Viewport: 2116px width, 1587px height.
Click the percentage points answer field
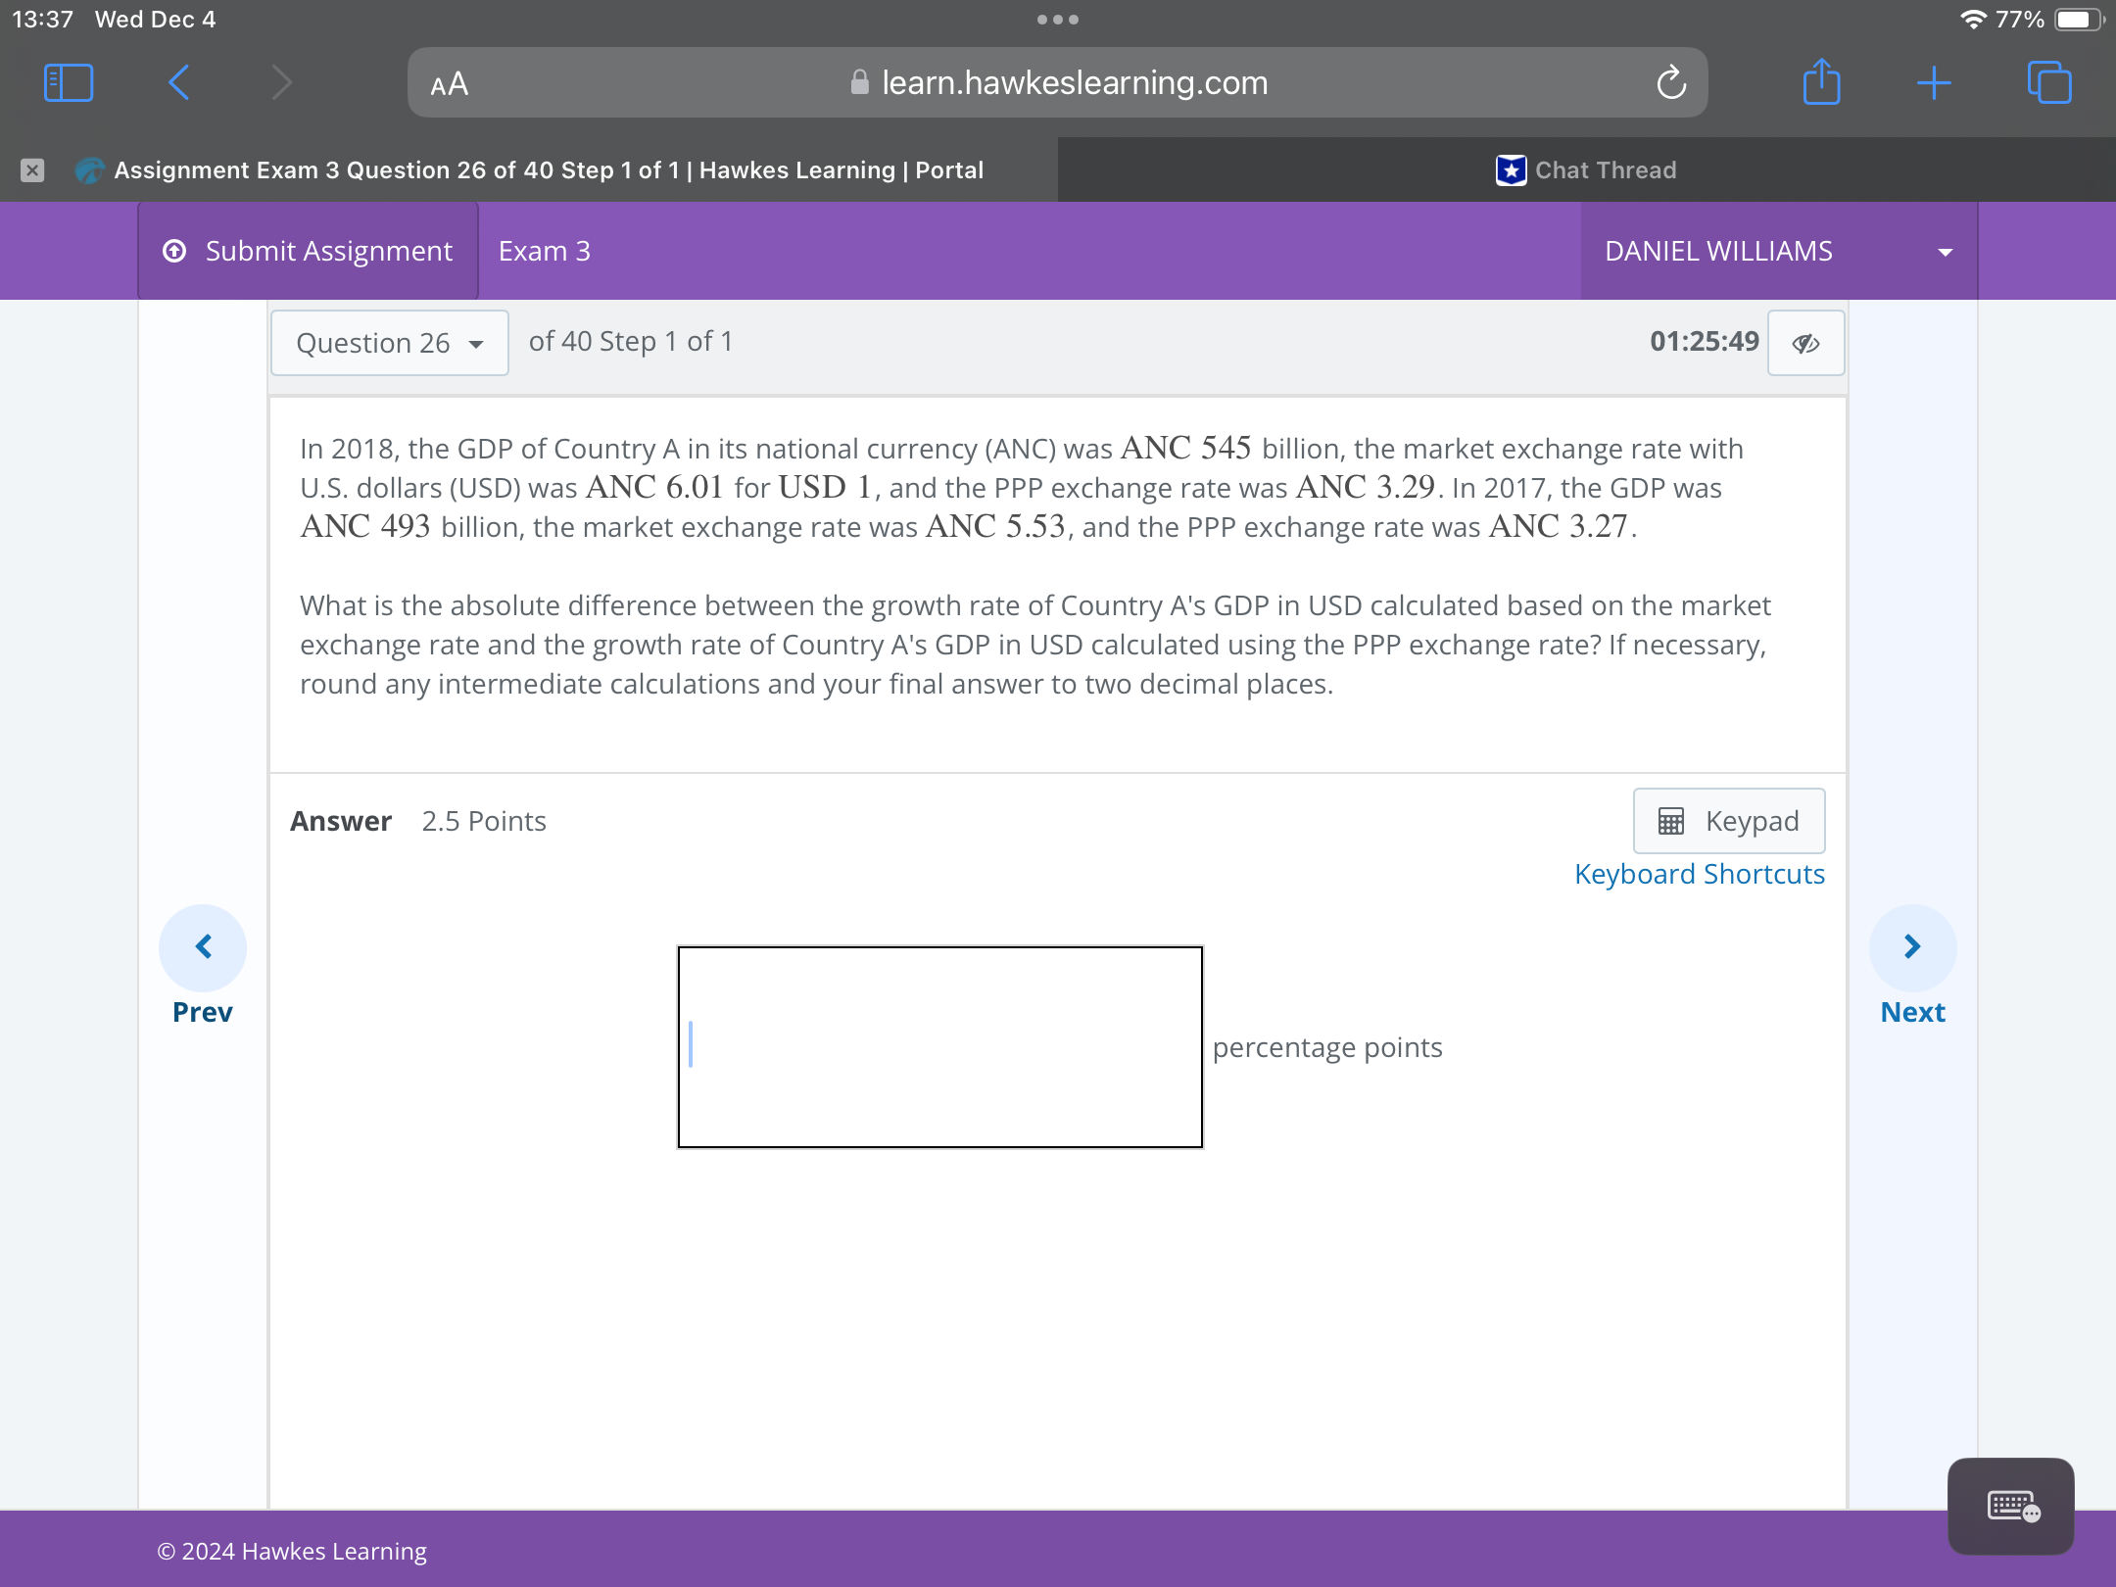click(x=939, y=1046)
